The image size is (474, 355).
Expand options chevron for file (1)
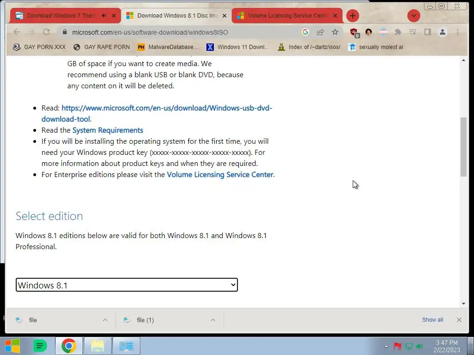point(213,320)
